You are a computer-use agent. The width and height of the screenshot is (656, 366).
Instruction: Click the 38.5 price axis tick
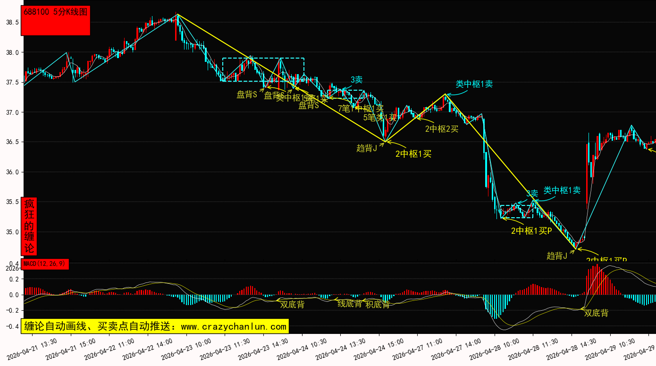[x=12, y=22]
